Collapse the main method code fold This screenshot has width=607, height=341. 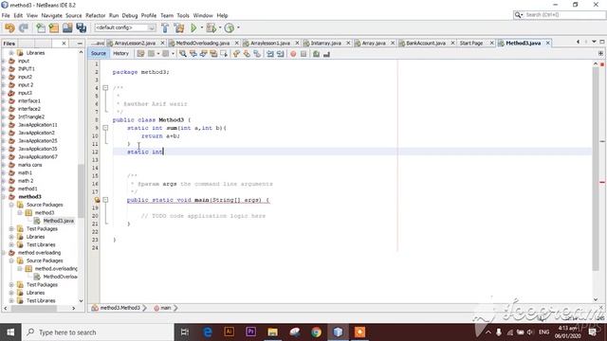[105, 200]
